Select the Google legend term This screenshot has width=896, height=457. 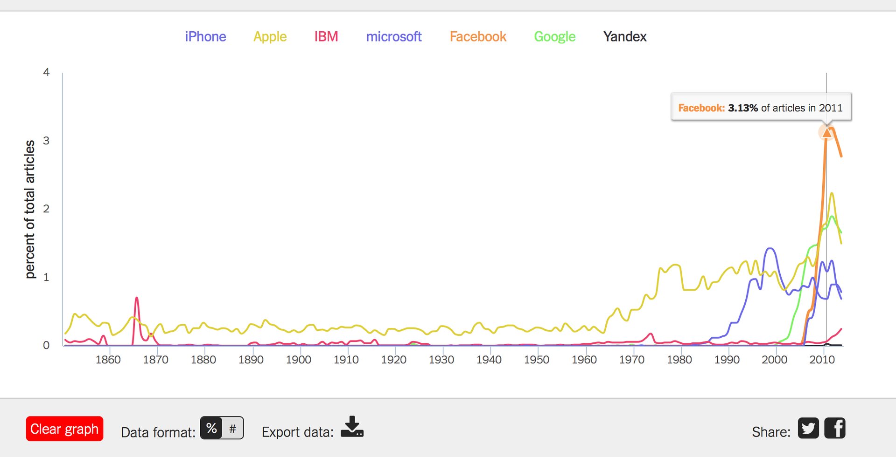click(554, 37)
